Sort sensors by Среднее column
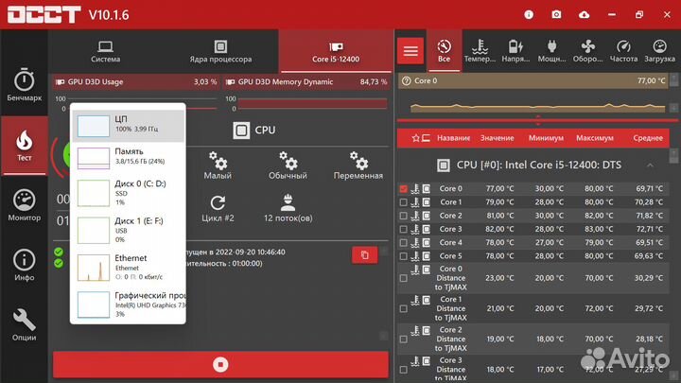 coord(648,138)
